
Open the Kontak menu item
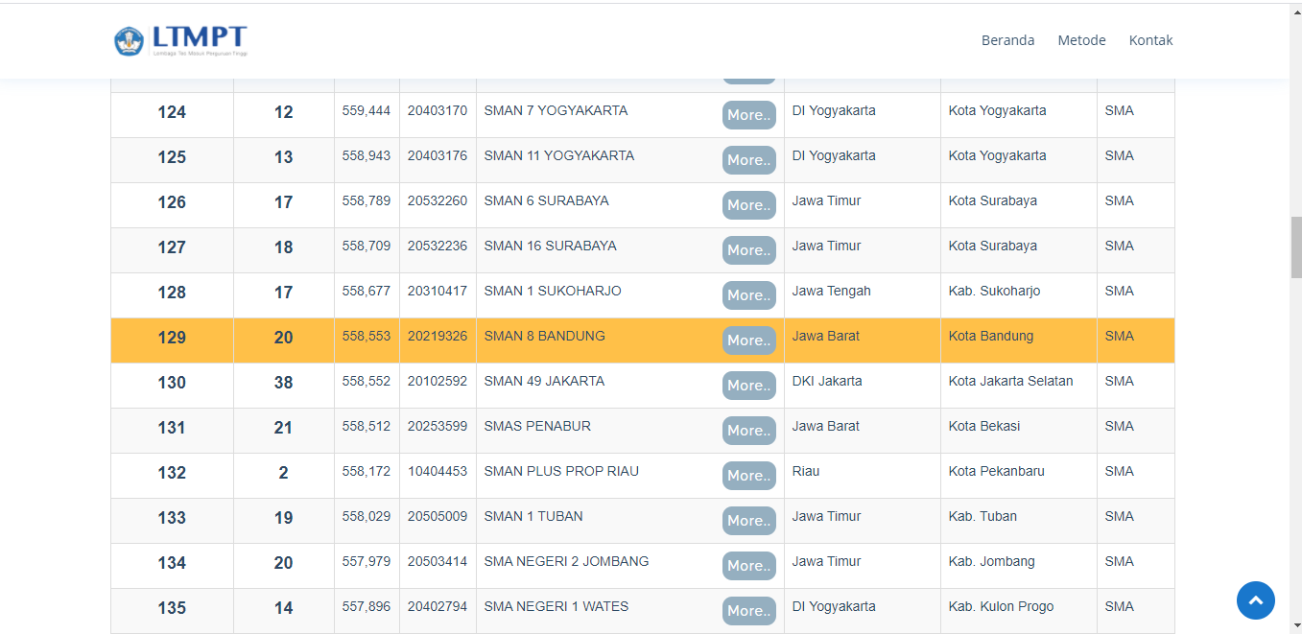1150,40
